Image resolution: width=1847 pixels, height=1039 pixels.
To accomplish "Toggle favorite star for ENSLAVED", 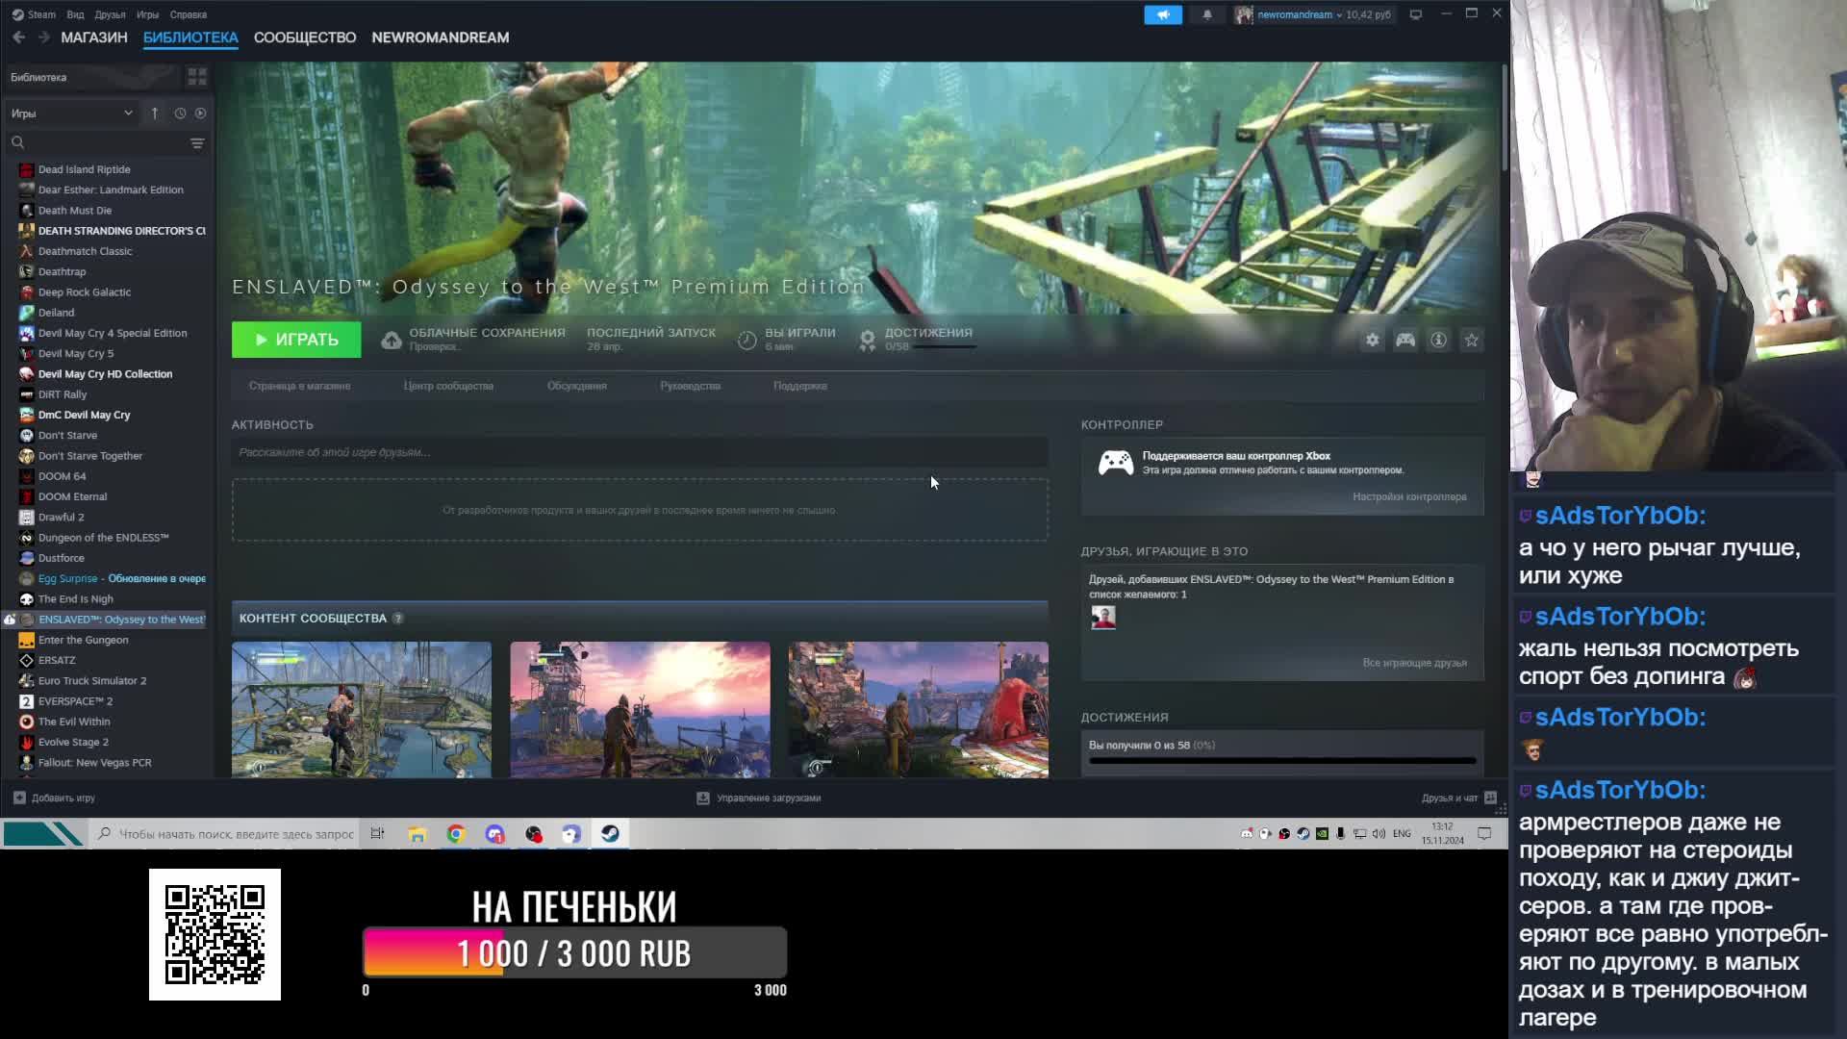I will click(1472, 340).
